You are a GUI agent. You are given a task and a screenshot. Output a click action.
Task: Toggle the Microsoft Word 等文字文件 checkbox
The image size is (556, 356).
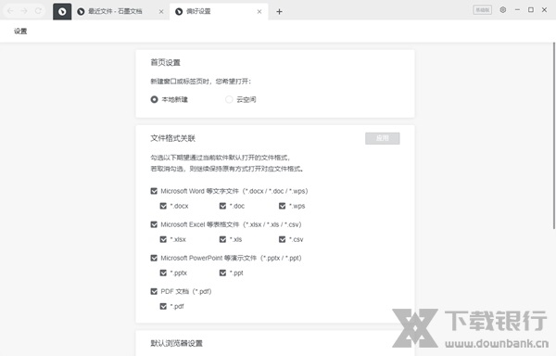pos(154,191)
